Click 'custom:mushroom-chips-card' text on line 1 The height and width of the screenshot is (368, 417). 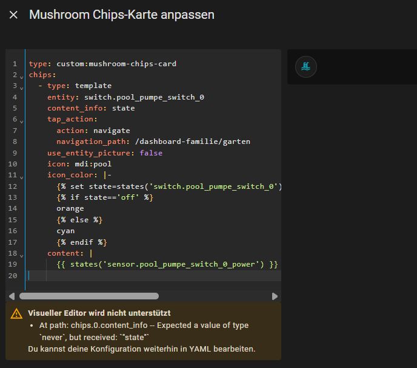[116, 64]
